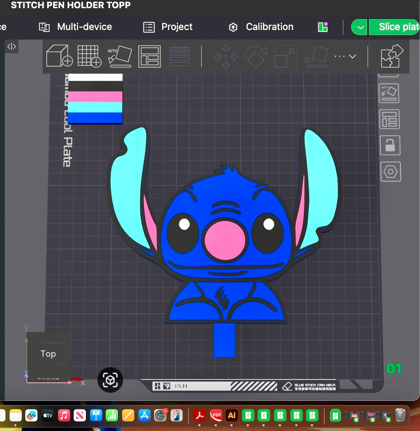Viewport: 420px width, 431px height.
Task: Click the blue rectangular tab below Stitch
Action: (224, 340)
